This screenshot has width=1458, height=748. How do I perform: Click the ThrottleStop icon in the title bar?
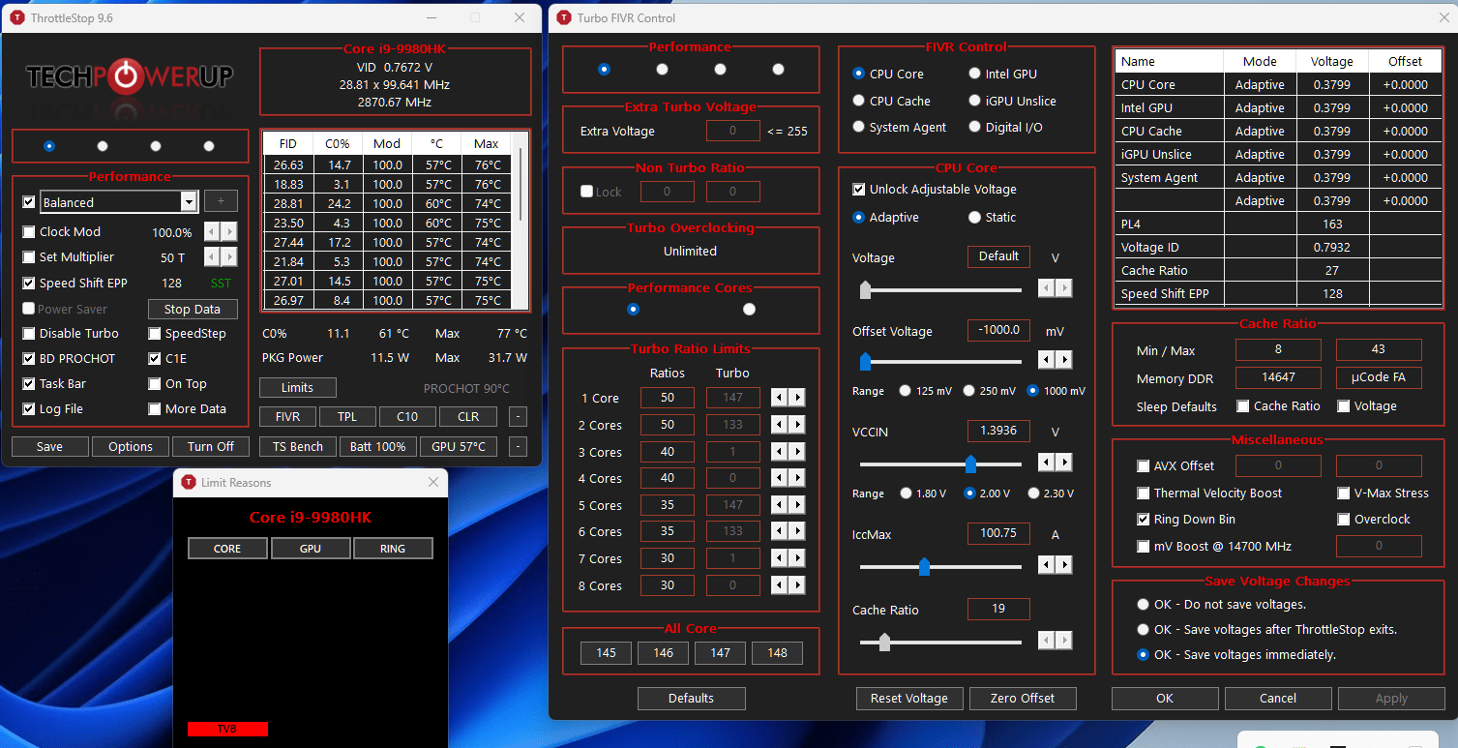16,16
